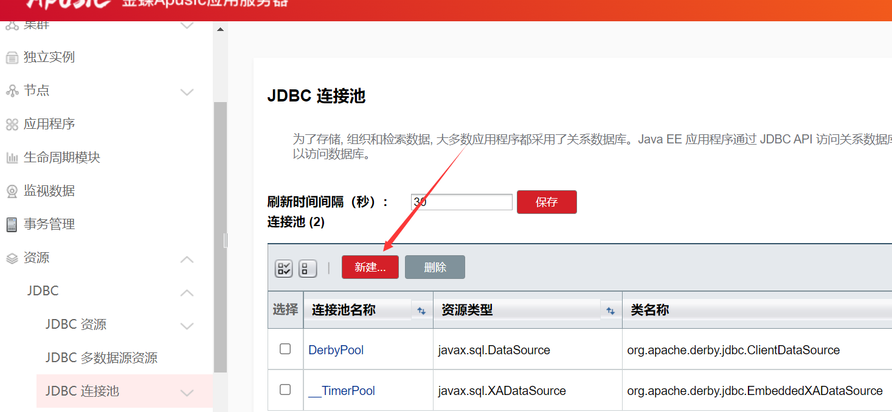Expand the JDBC 连接池 chevron
Viewport: 892px width, 412px height.
point(187,393)
